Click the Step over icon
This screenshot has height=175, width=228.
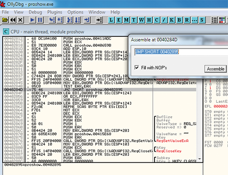60,20
